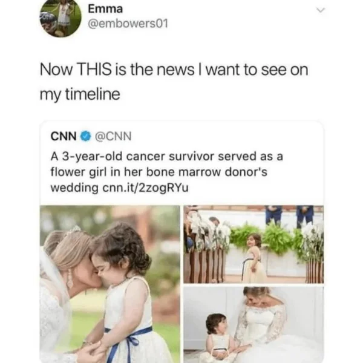
Task: Open the @CNN handle in quoted tweet
Action: [113, 136]
